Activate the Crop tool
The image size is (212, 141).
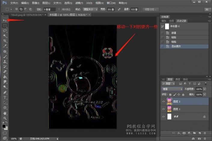click(5, 41)
